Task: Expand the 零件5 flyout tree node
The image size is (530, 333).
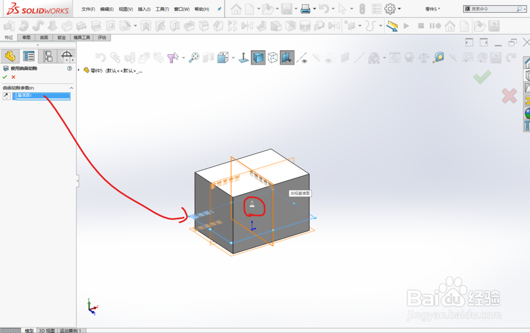Action: [x=79, y=70]
